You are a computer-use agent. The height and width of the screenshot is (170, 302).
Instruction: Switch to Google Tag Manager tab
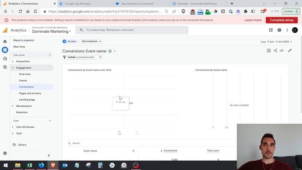click(85, 4)
